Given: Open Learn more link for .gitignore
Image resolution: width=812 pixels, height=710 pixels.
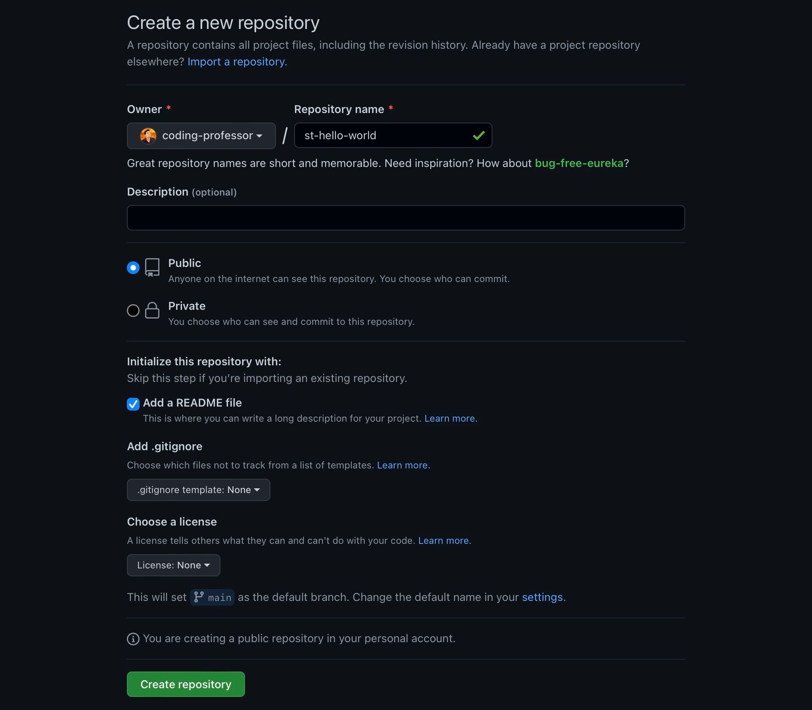Looking at the screenshot, I should (x=403, y=465).
